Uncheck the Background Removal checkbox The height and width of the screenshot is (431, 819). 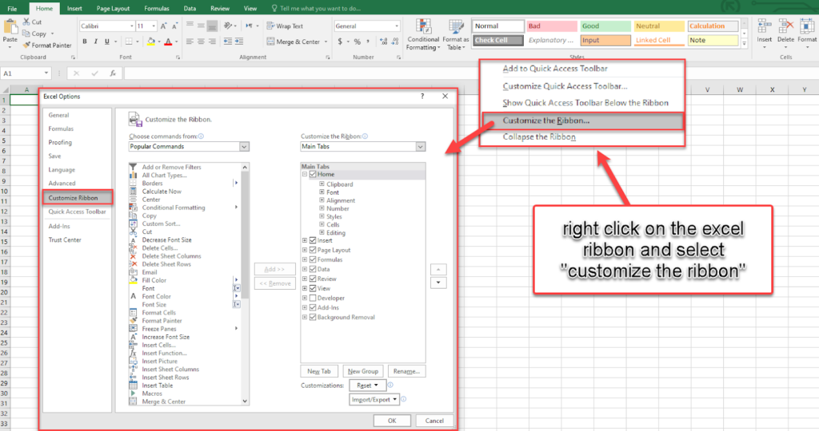313,317
